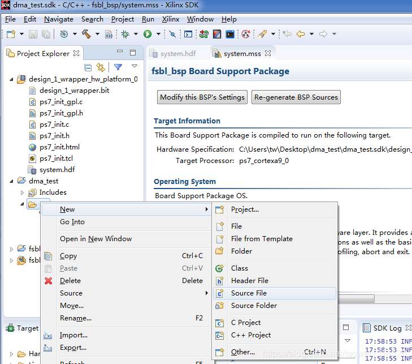Minimize the Project Explorer panel

[120, 52]
